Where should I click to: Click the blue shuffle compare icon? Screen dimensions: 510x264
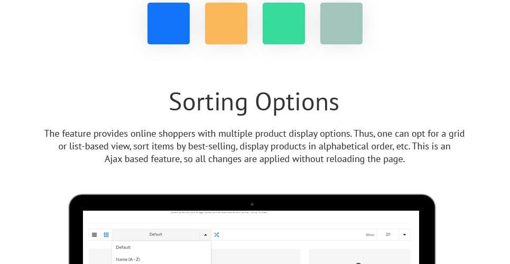[x=217, y=235]
